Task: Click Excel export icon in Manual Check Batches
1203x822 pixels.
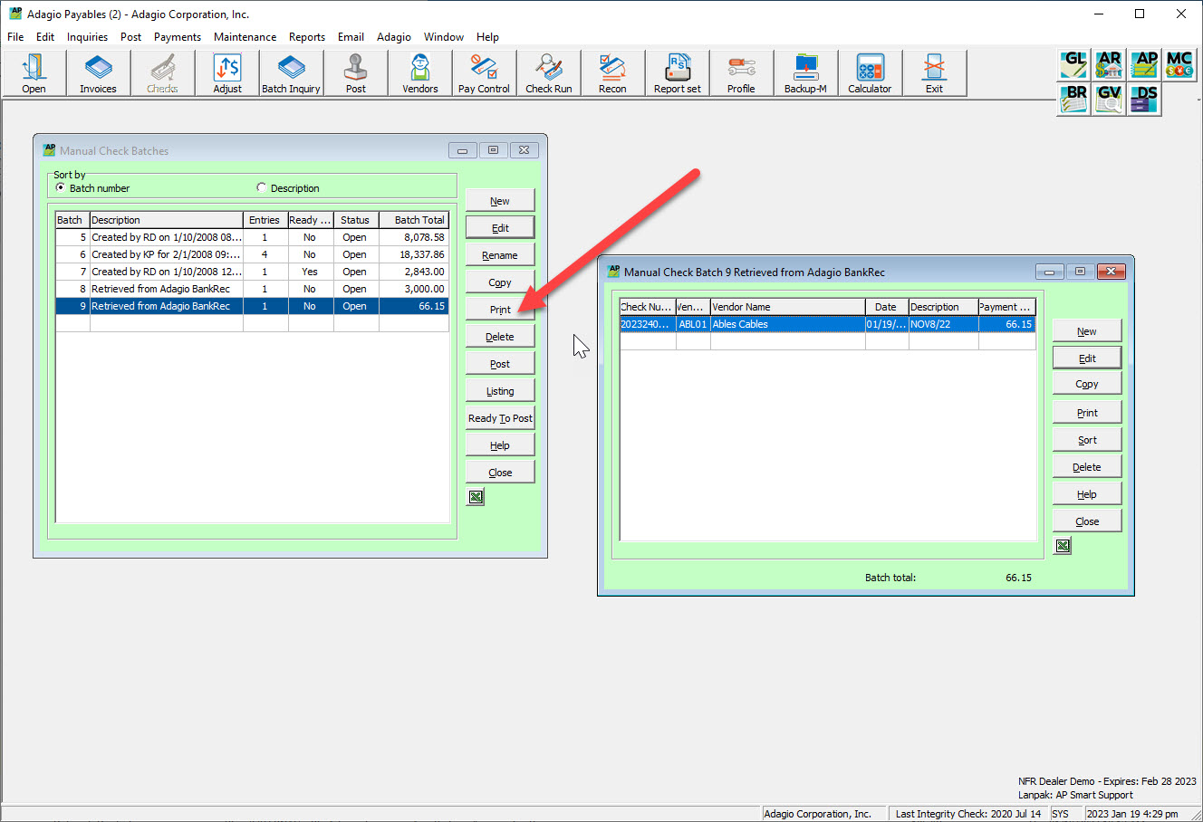Action: point(476,497)
